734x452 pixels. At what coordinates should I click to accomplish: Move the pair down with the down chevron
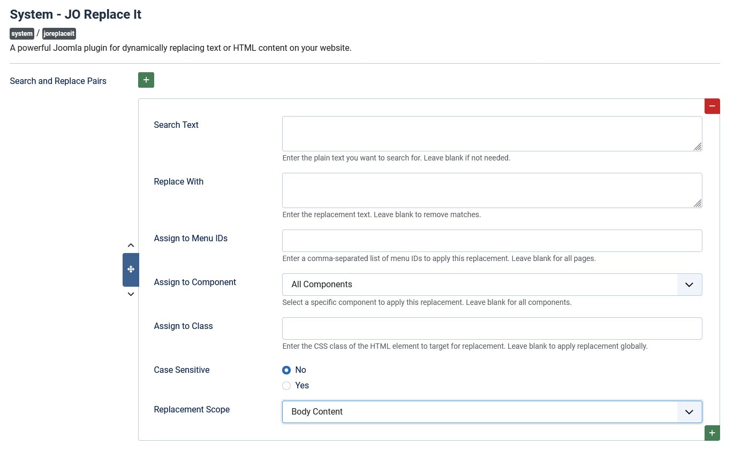tap(131, 294)
